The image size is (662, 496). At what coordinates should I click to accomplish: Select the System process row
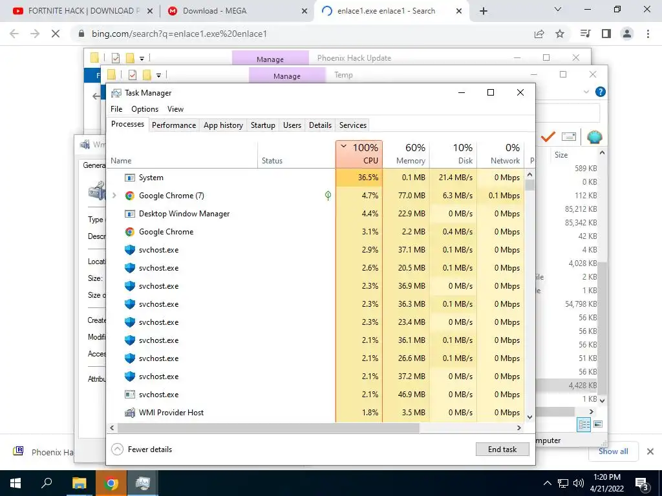(315, 178)
